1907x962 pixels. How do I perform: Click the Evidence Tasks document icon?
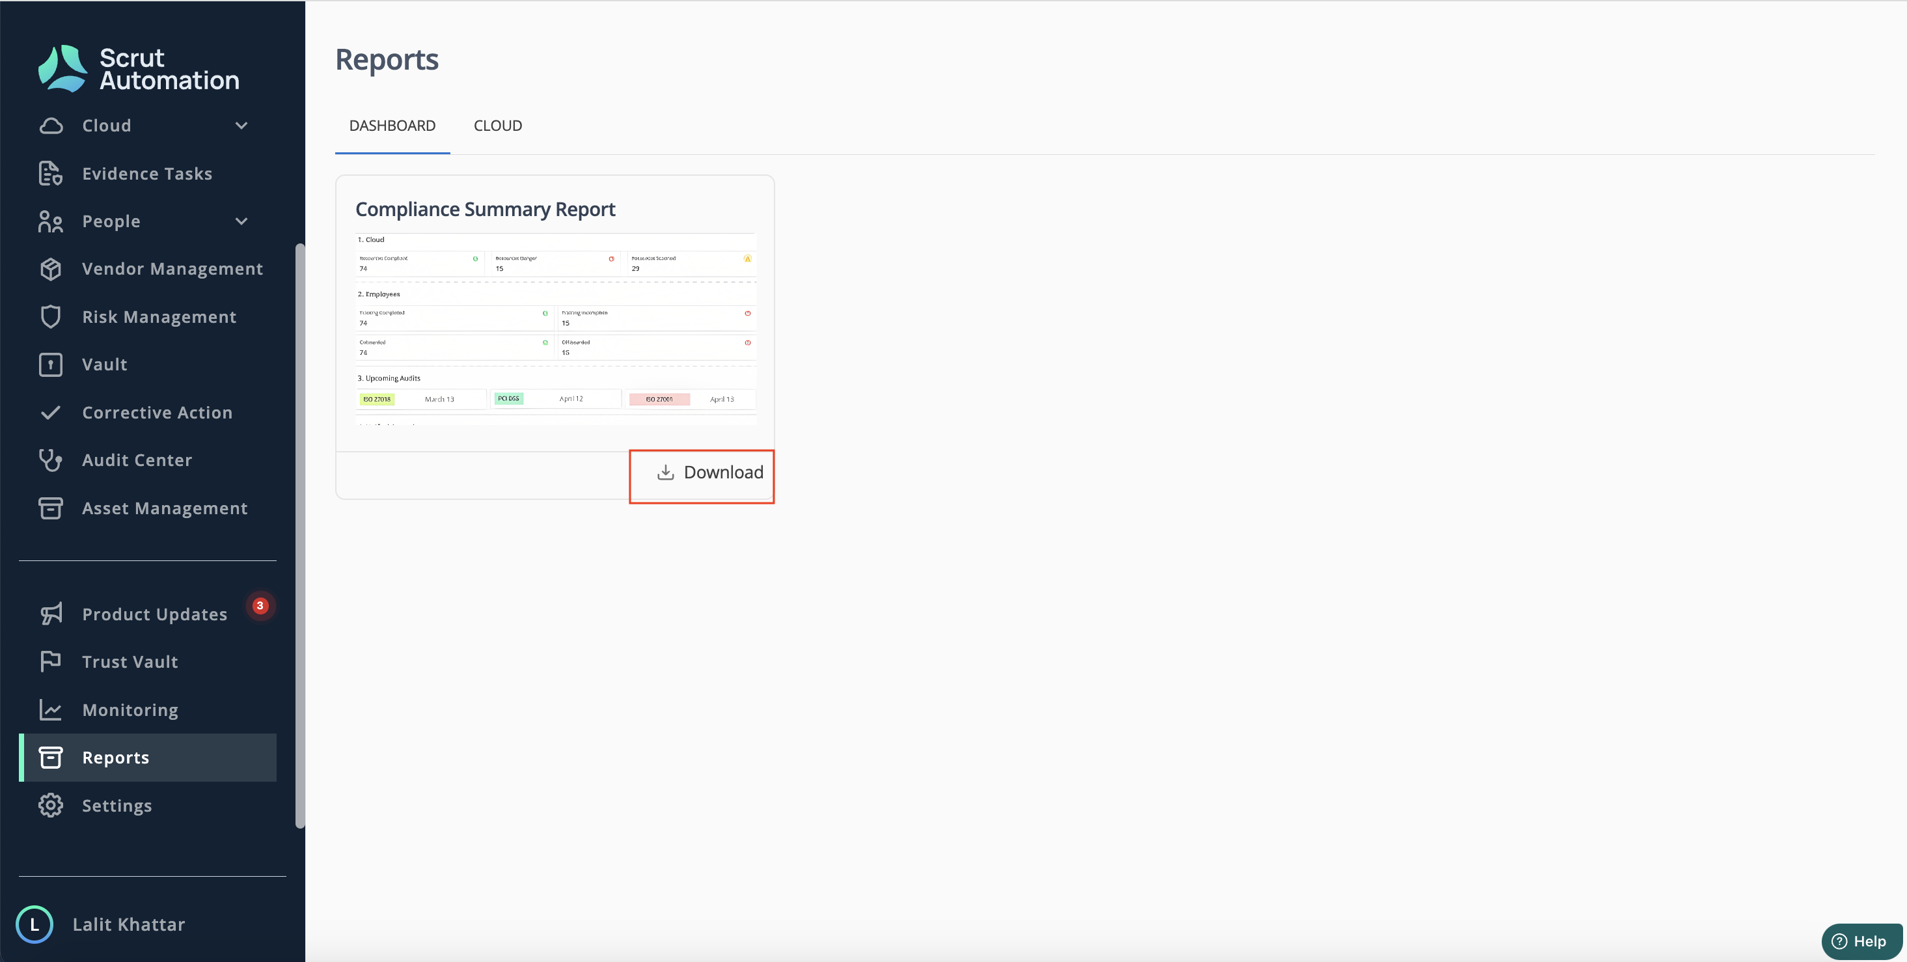[x=50, y=173]
